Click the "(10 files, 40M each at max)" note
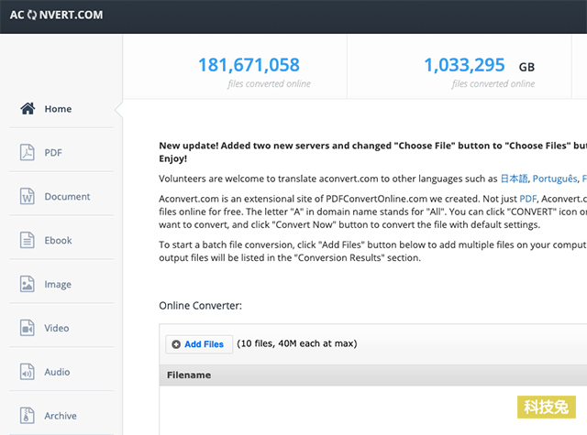This screenshot has width=587, height=435. click(297, 343)
